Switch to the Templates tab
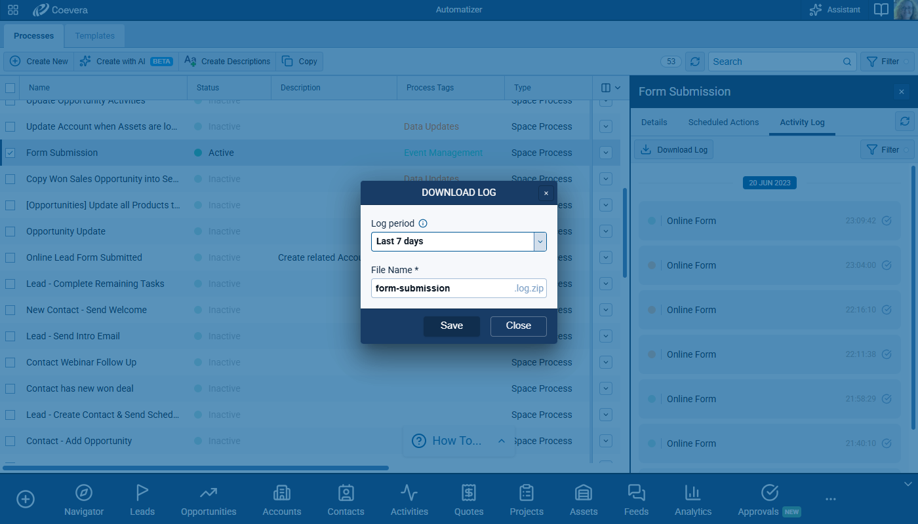Viewport: 918px width, 524px height. tap(94, 36)
